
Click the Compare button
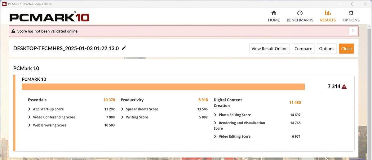303,49
